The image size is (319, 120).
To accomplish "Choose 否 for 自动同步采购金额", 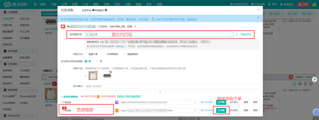I will pos(97,61).
